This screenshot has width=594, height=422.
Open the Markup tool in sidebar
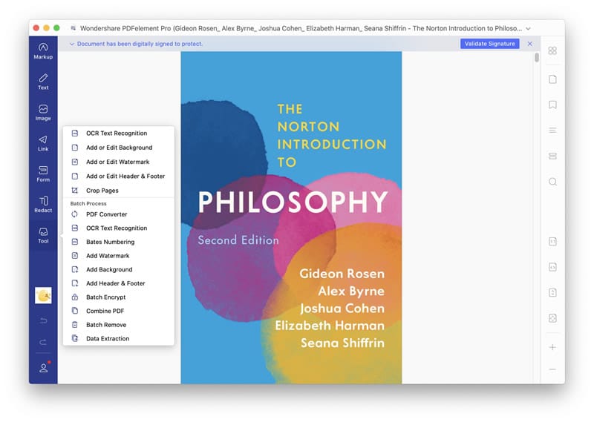coord(43,51)
